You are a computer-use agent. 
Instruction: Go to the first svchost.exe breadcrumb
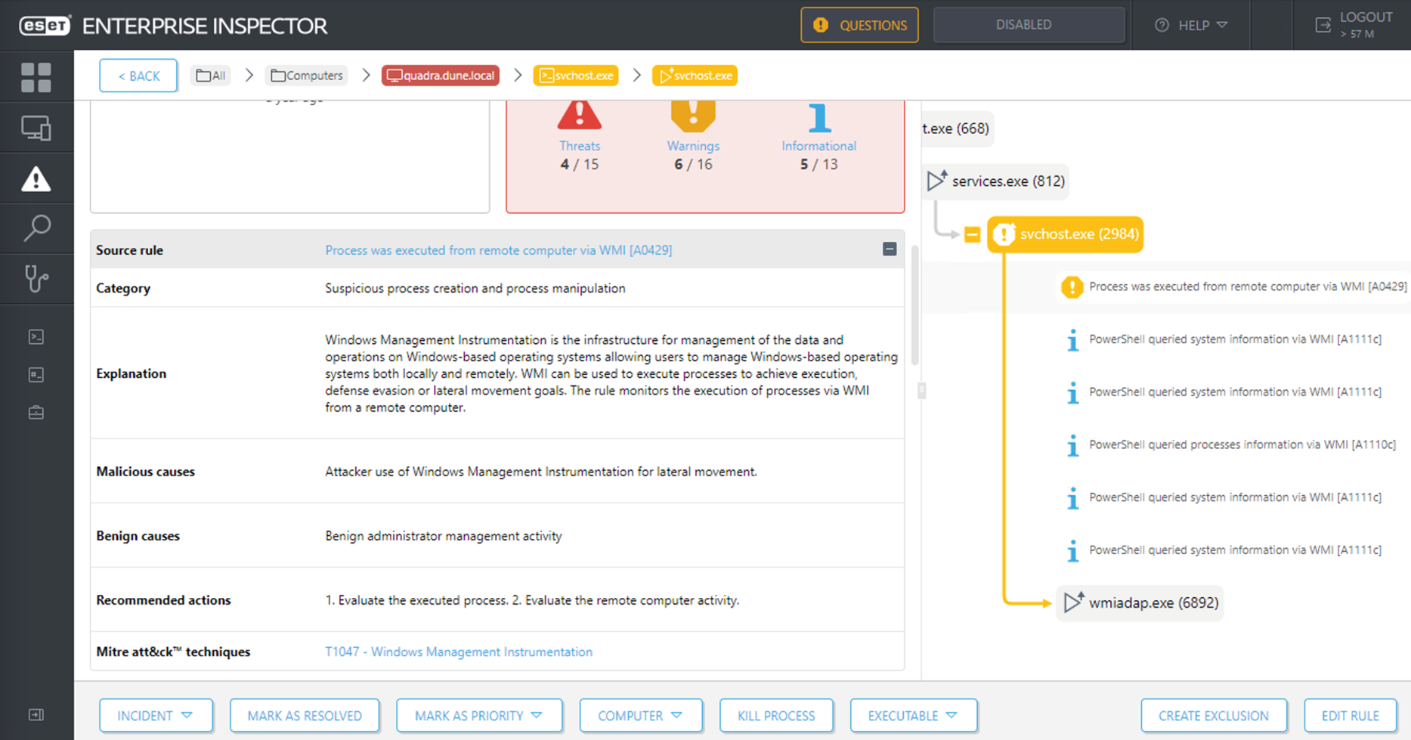click(x=576, y=76)
